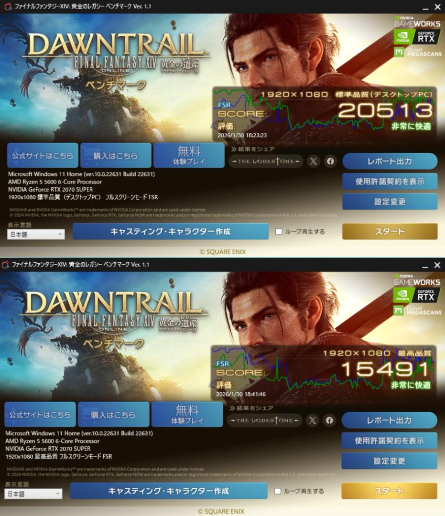Share the result on Facebook in the top window
The image size is (445, 516).
[x=330, y=161]
